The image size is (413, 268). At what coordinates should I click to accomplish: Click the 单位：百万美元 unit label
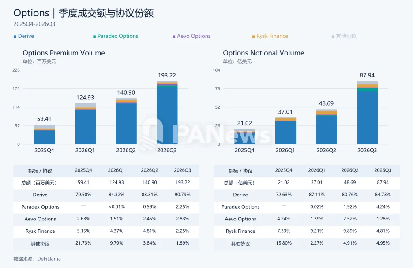point(39,62)
